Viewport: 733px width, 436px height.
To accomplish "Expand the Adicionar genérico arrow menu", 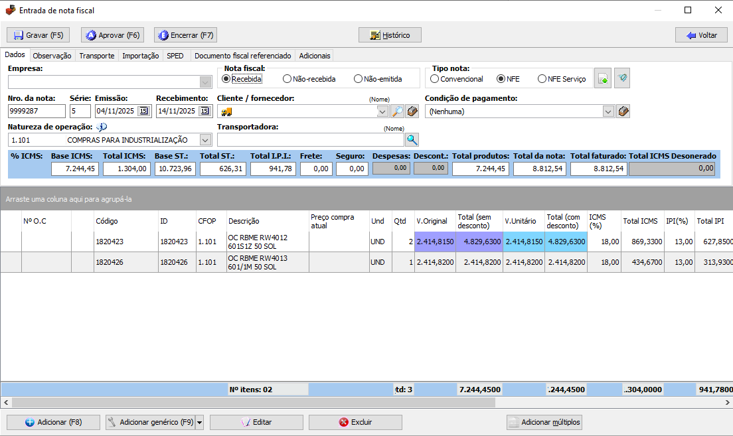I will coord(200,422).
